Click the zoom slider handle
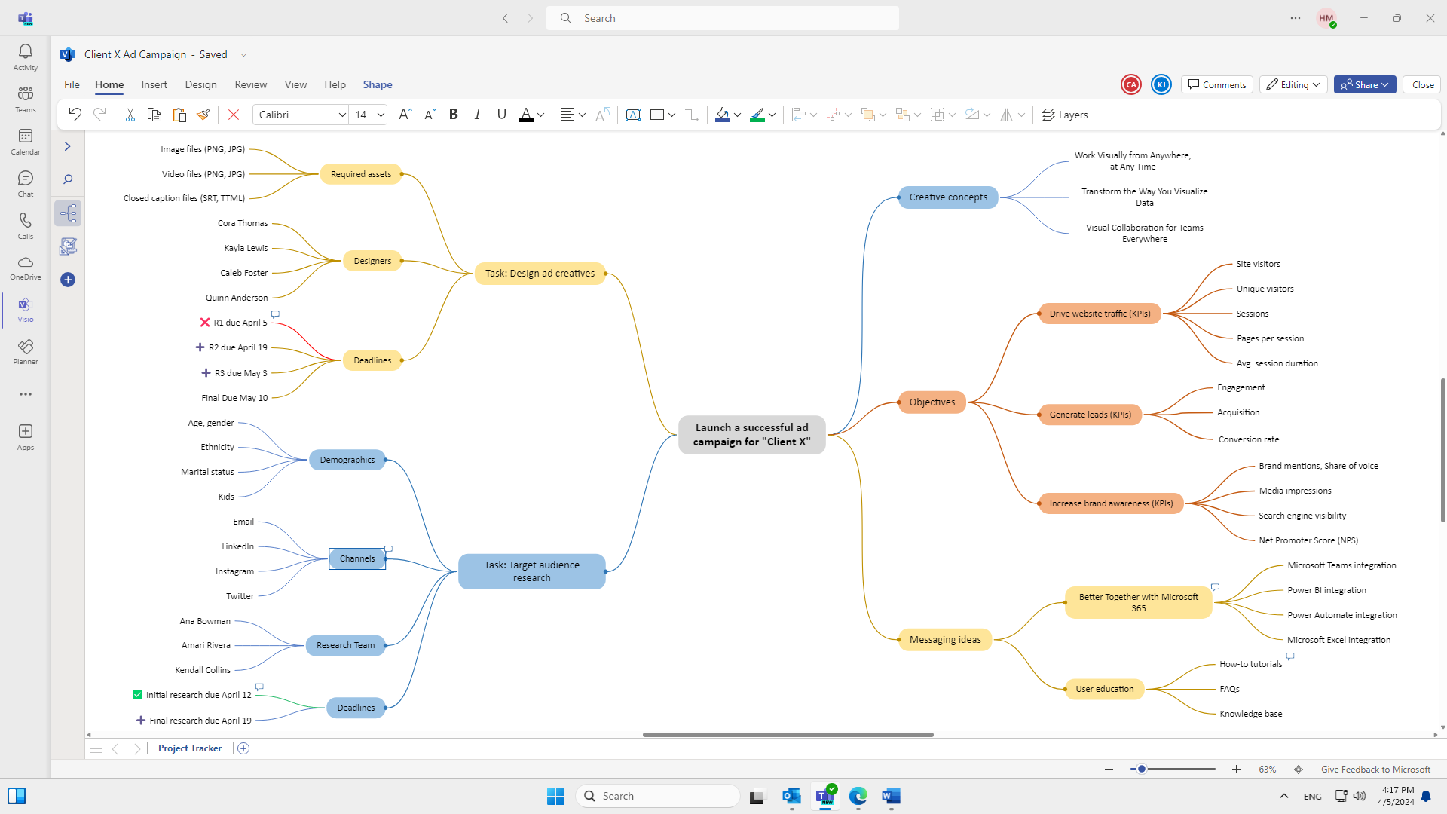 [1142, 769]
